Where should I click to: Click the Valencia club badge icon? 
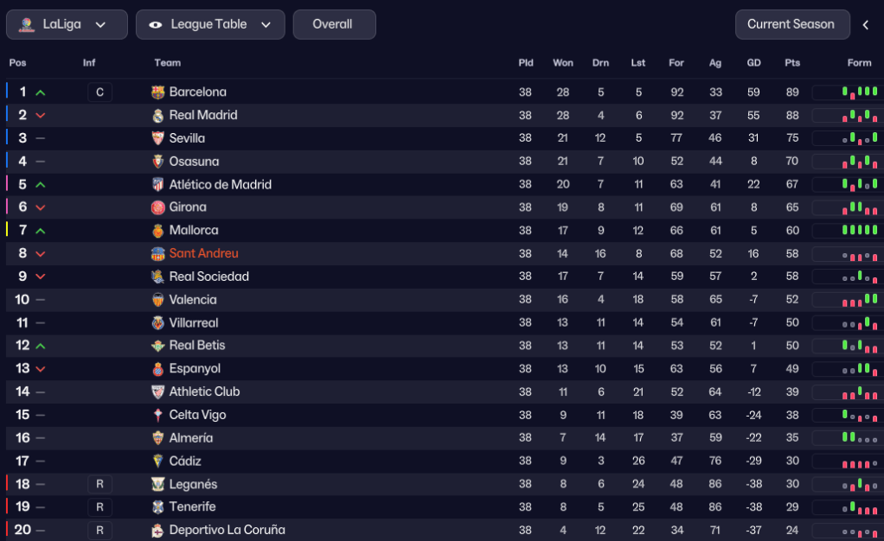pos(157,300)
